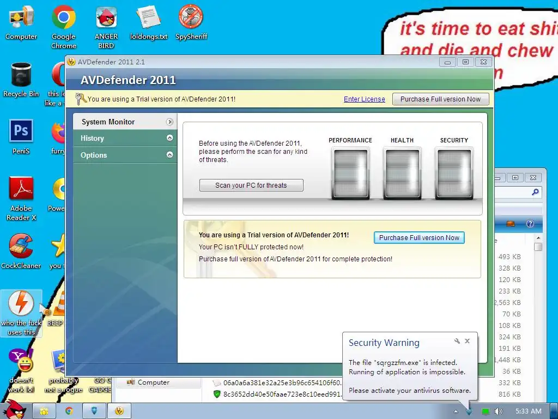Select file 8c3652dd40e50faae723e8c10eed991

[x=277, y=394]
